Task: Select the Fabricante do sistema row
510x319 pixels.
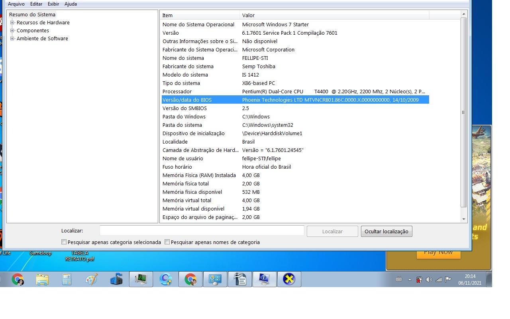Action: 295,66
